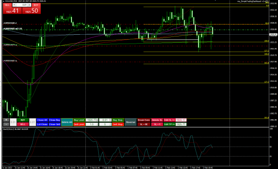Click the pending price field beside Buy Limit

[92, 120]
